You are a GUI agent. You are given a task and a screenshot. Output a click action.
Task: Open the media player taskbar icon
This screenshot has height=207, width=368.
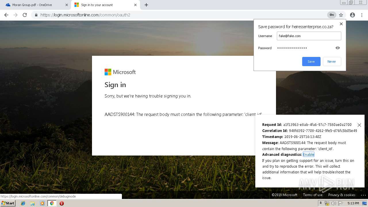42,203
